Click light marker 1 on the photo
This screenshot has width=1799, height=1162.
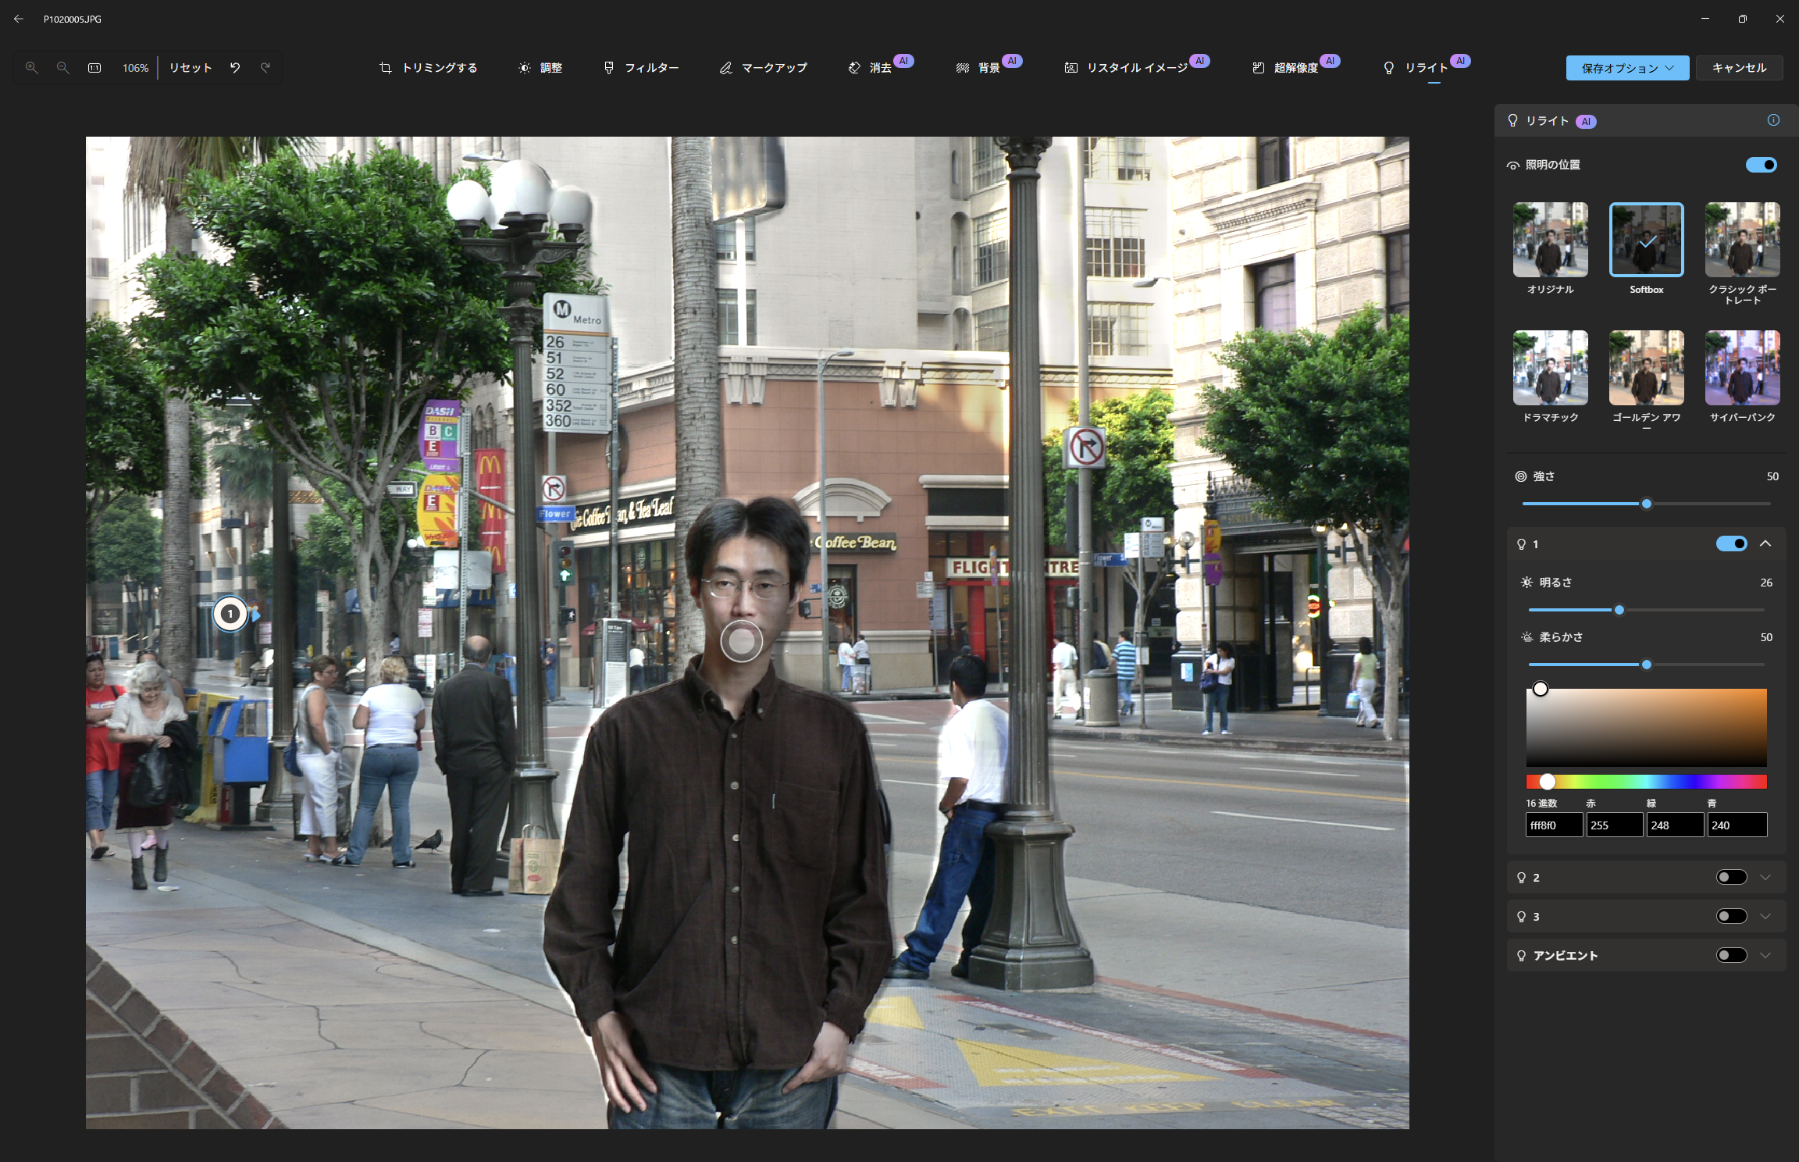(x=230, y=614)
